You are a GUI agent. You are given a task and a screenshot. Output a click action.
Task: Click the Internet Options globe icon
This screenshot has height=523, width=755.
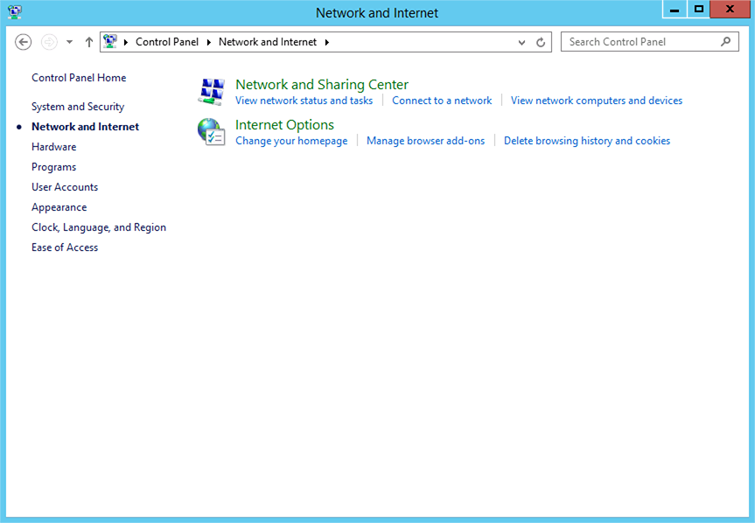212,132
